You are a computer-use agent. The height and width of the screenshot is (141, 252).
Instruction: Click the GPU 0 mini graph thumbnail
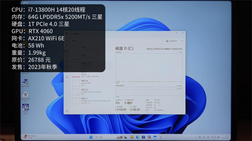point(76,92)
